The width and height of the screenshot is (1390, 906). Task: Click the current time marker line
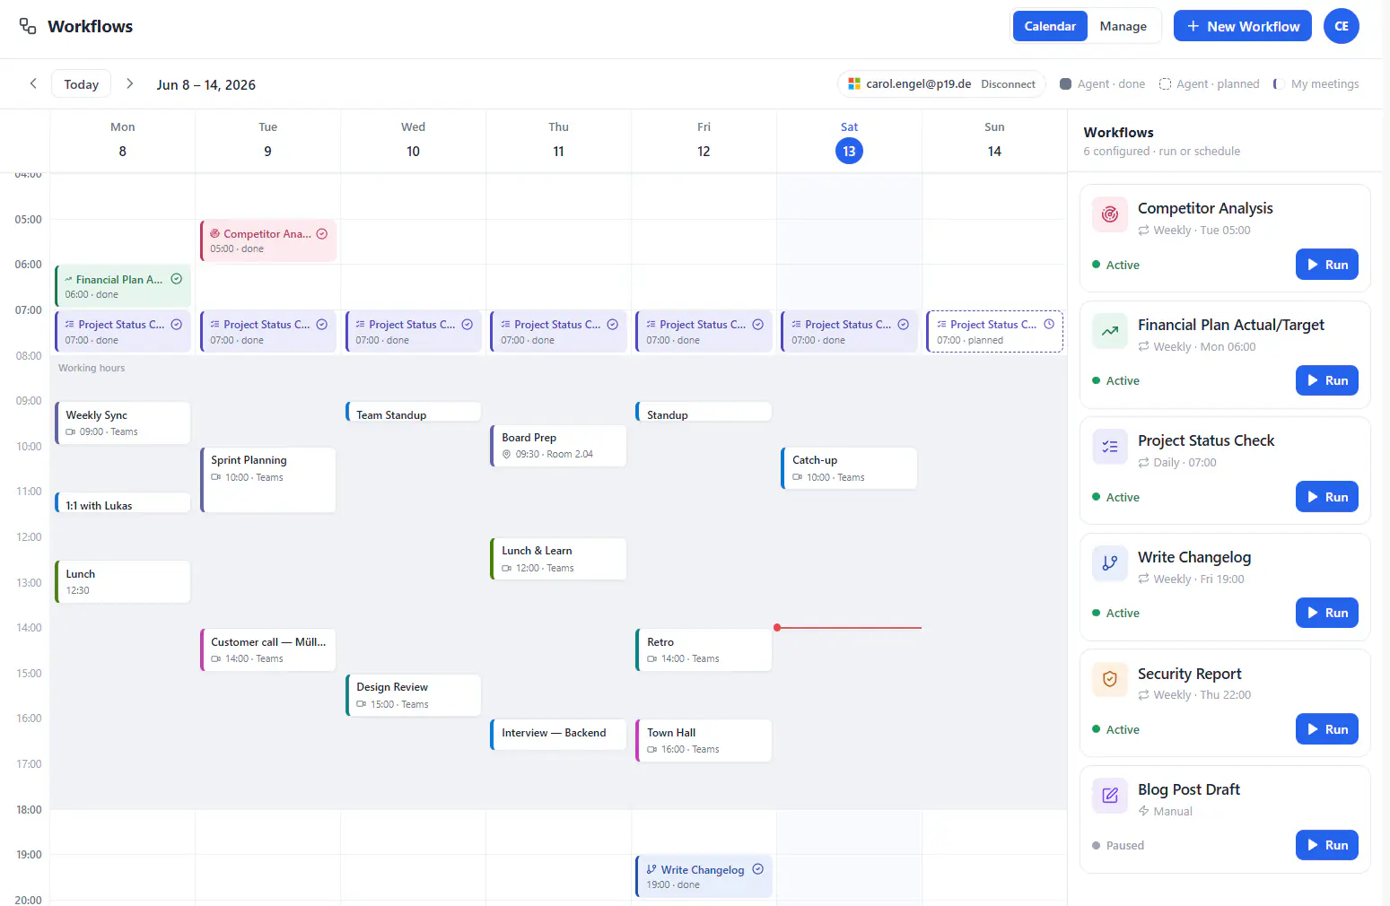pyautogui.click(x=849, y=628)
